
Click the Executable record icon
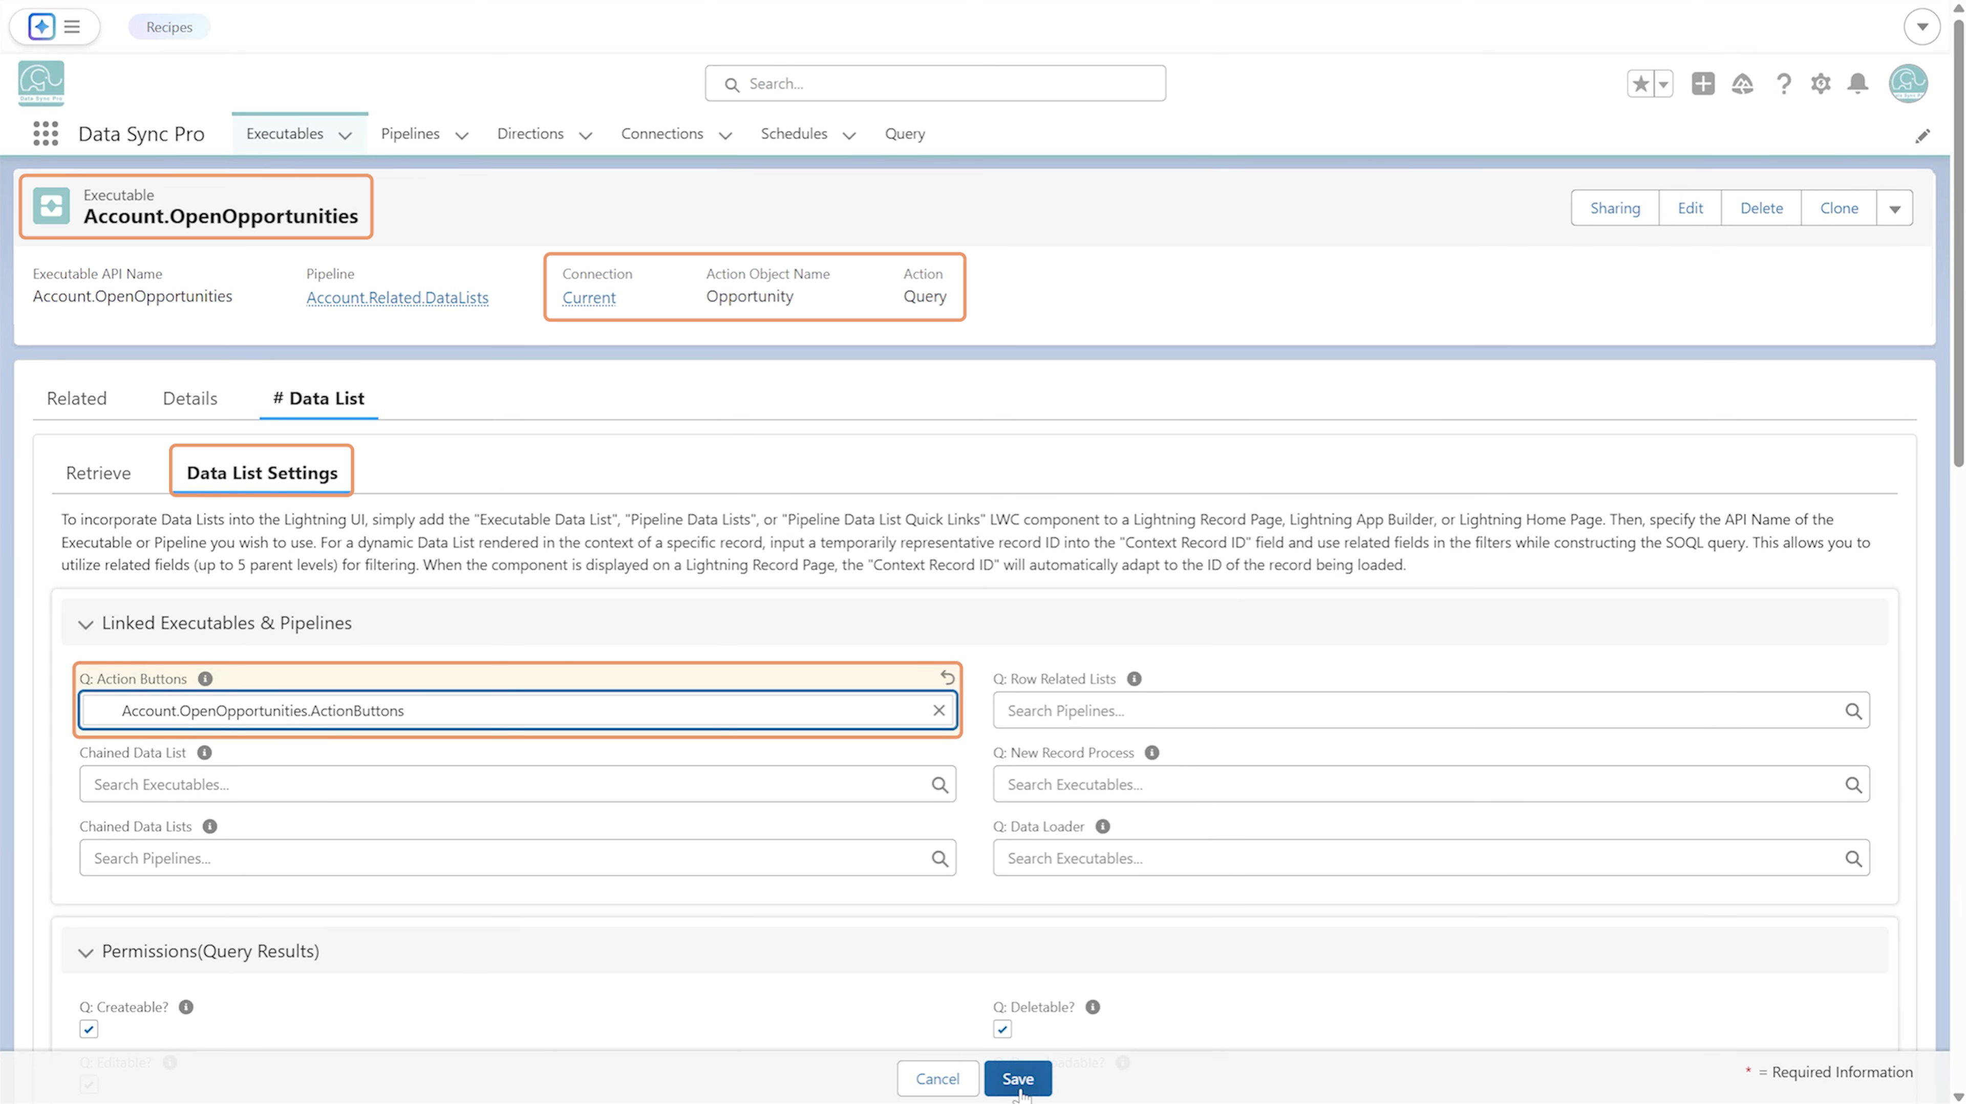click(51, 206)
